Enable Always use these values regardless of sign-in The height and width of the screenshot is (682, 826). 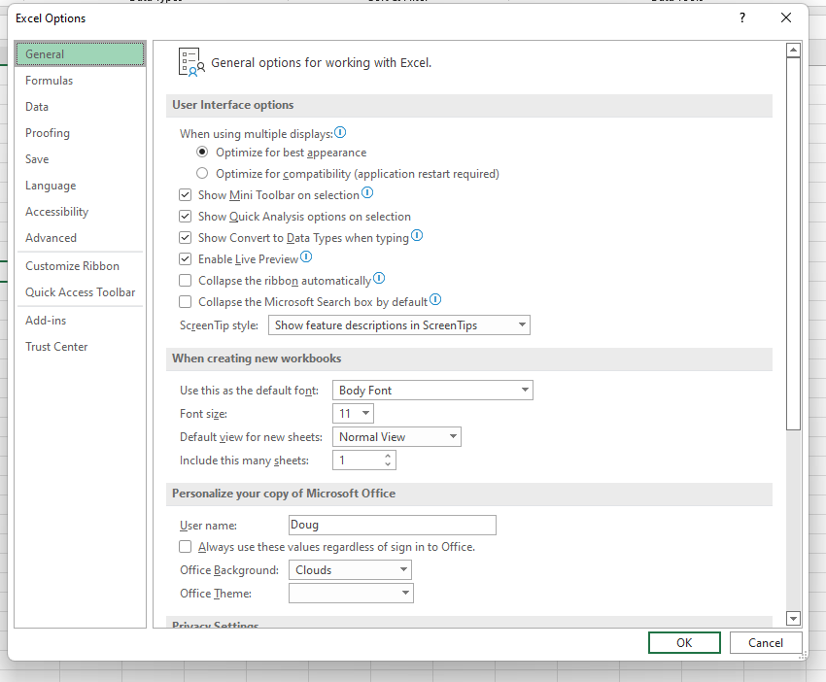[185, 546]
